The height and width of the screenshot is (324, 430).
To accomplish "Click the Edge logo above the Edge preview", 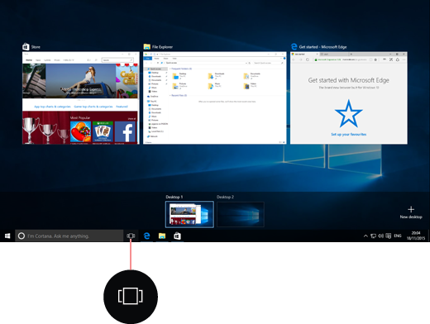I will tap(294, 46).
